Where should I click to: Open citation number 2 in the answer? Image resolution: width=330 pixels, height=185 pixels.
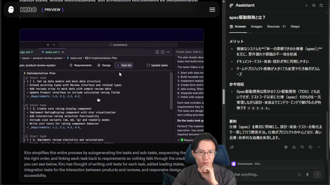[x=253, y=108]
